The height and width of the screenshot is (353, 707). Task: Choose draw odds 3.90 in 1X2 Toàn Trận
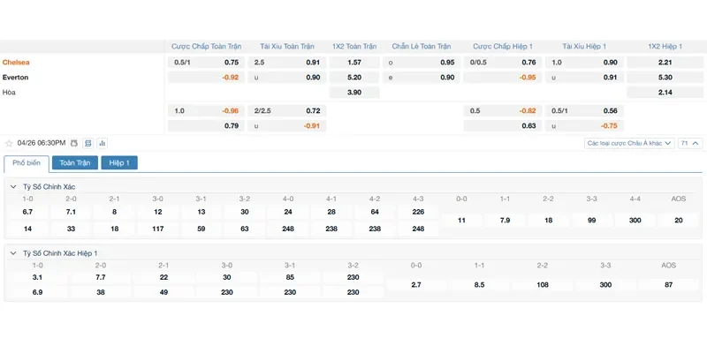click(354, 93)
